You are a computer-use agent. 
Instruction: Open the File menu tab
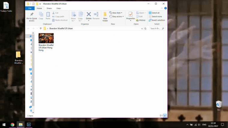tap(30, 8)
